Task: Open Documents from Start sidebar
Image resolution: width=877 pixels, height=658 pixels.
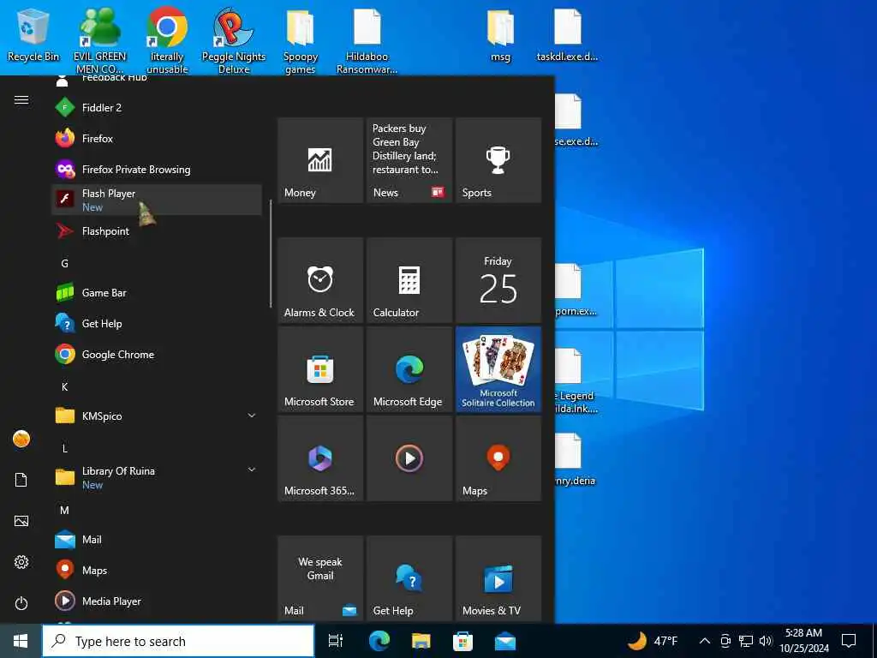Action: click(x=21, y=480)
